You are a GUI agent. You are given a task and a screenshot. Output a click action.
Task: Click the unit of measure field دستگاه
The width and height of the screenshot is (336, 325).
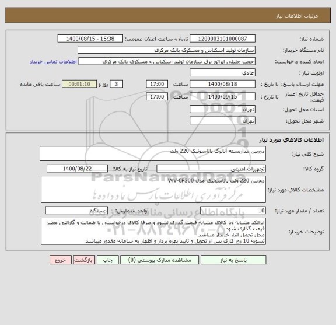76,210
